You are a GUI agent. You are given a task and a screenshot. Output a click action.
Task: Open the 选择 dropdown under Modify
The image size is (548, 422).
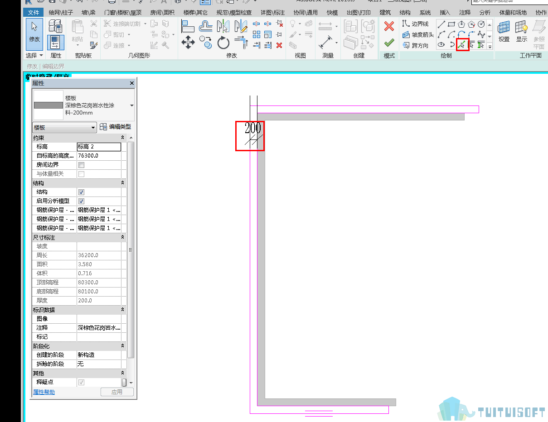(34, 55)
